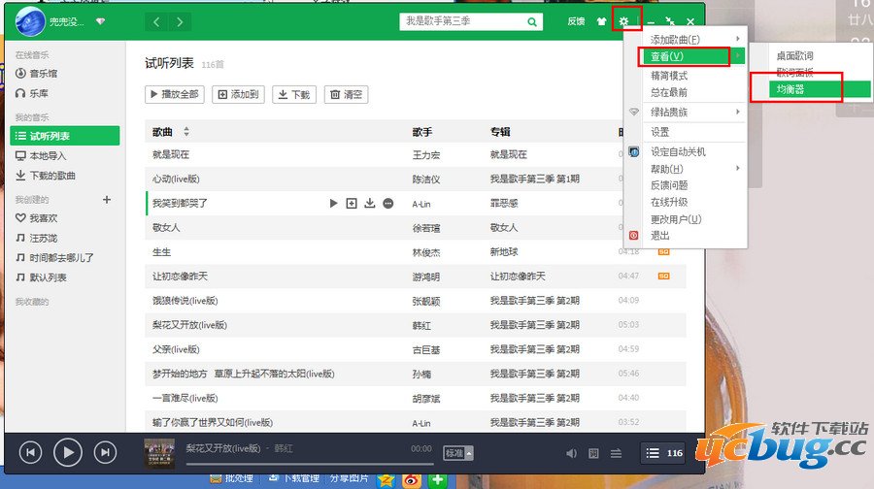
Task: Sort songs using 歌曲 column arrows
Action: coord(186,131)
